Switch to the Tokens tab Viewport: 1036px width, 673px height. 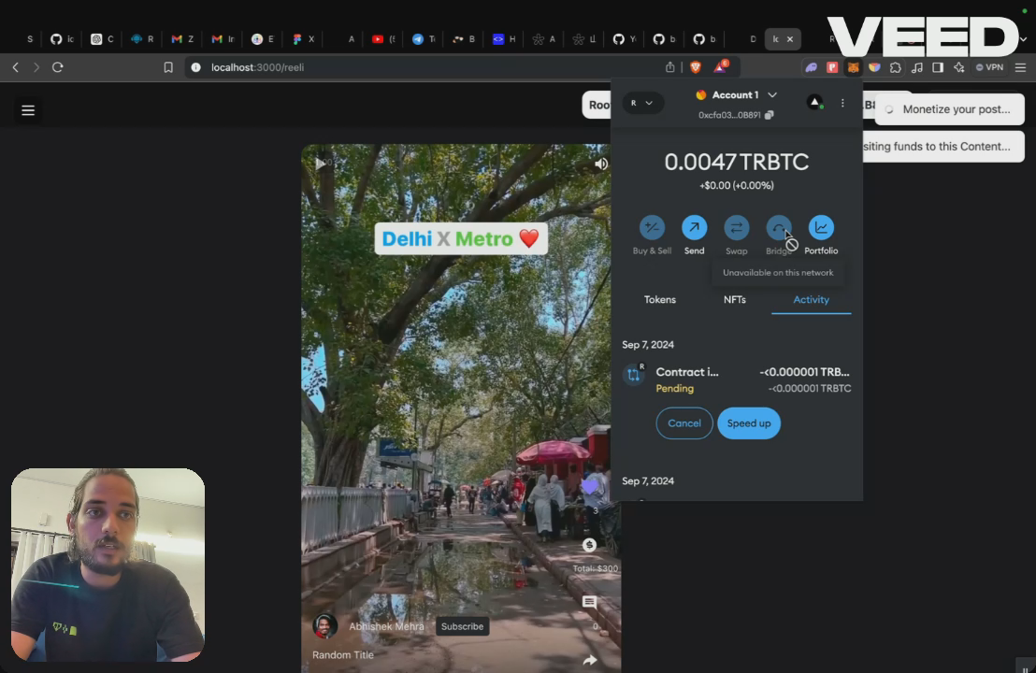[660, 299]
